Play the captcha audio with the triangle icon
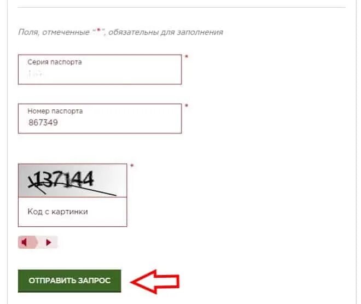Viewport: 361px width, 304px height. point(49,242)
